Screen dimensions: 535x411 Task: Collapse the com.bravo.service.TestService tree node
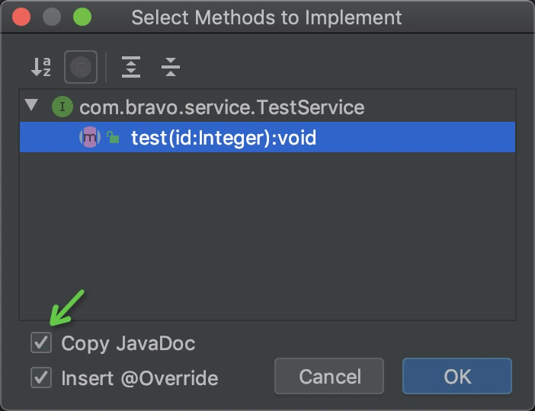pyautogui.click(x=31, y=106)
